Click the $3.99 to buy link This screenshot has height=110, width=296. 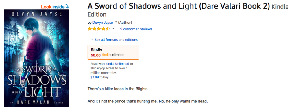[x=99, y=77]
